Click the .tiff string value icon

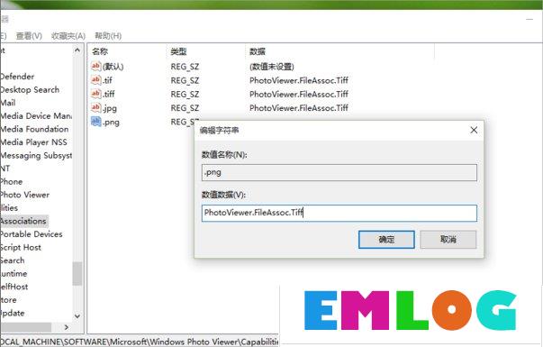(96, 94)
